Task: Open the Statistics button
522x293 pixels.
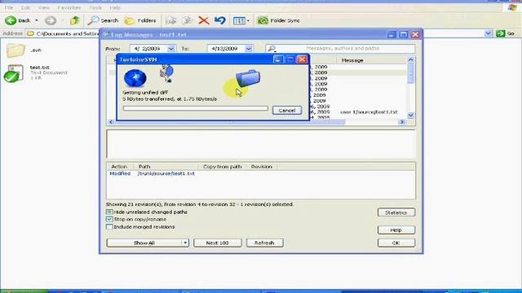Action: tap(396, 212)
